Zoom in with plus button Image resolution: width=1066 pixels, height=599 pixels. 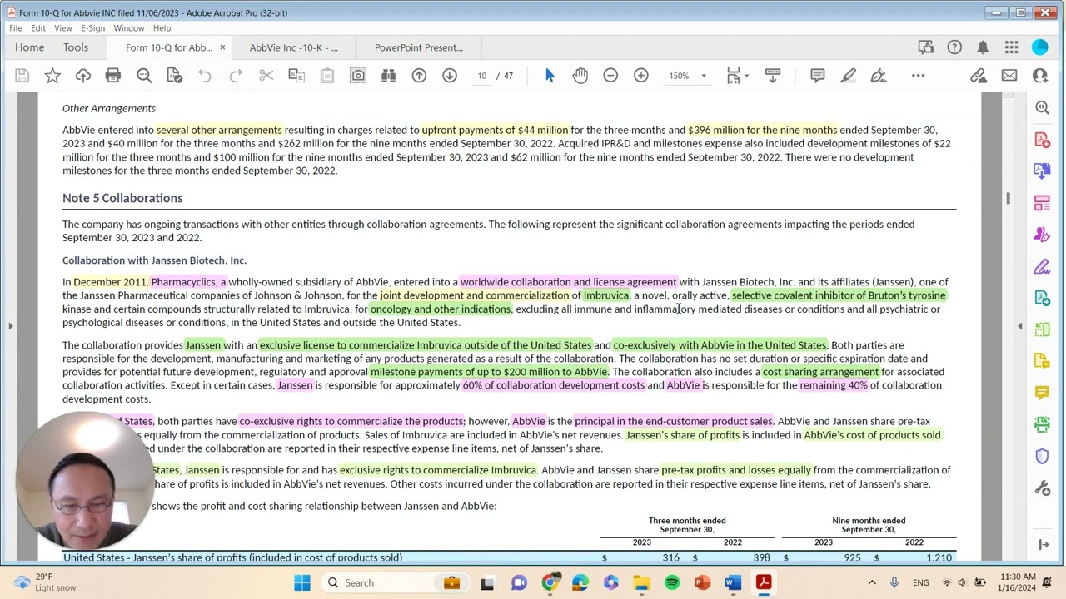[641, 76]
